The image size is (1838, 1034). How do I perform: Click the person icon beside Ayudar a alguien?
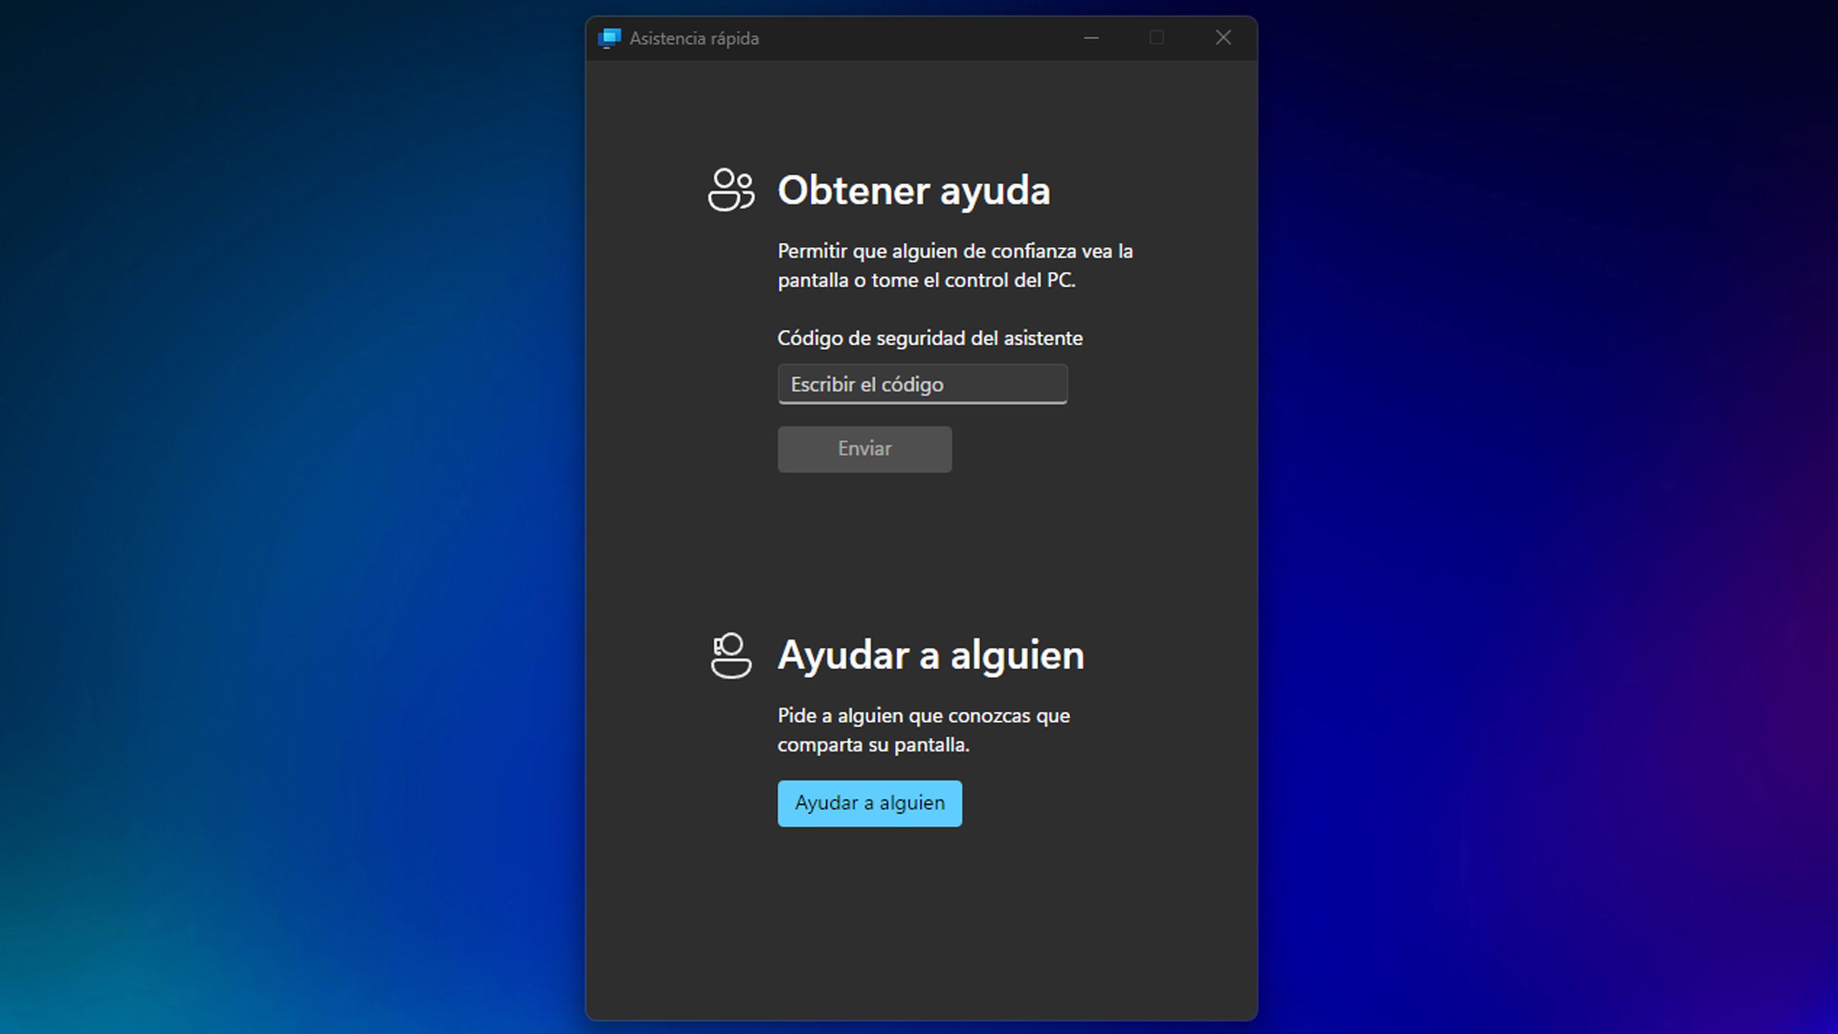point(730,655)
